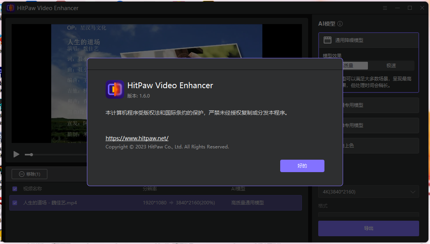
Task: Click the copyright line in the about dialog
Action: 167,147
